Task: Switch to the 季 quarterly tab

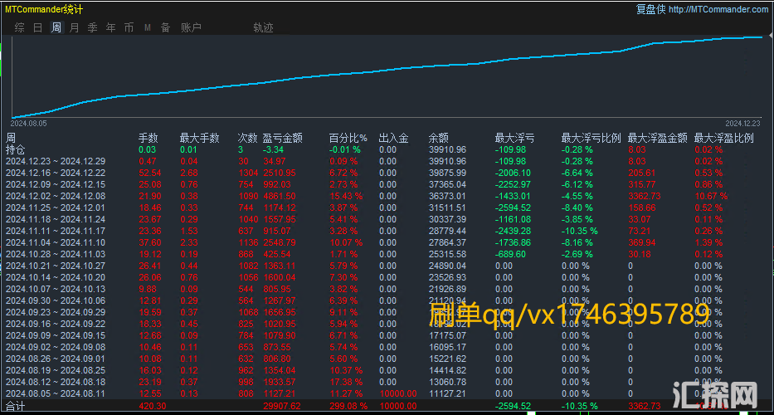Action: tap(93, 27)
